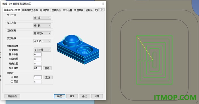Click 高级 button next to 层高

(x=47, y=77)
